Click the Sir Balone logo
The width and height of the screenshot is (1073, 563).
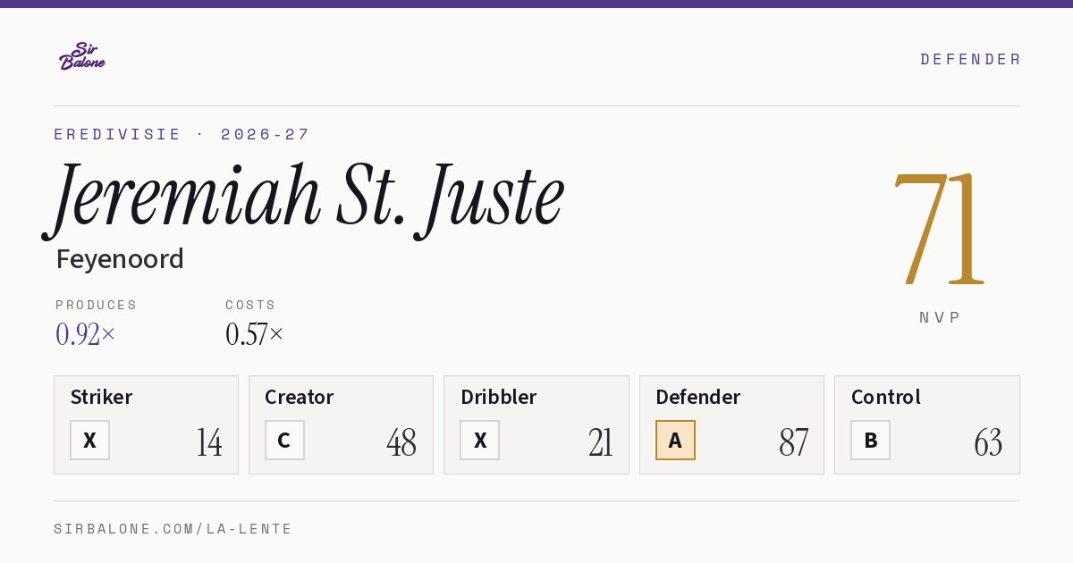pos(82,55)
